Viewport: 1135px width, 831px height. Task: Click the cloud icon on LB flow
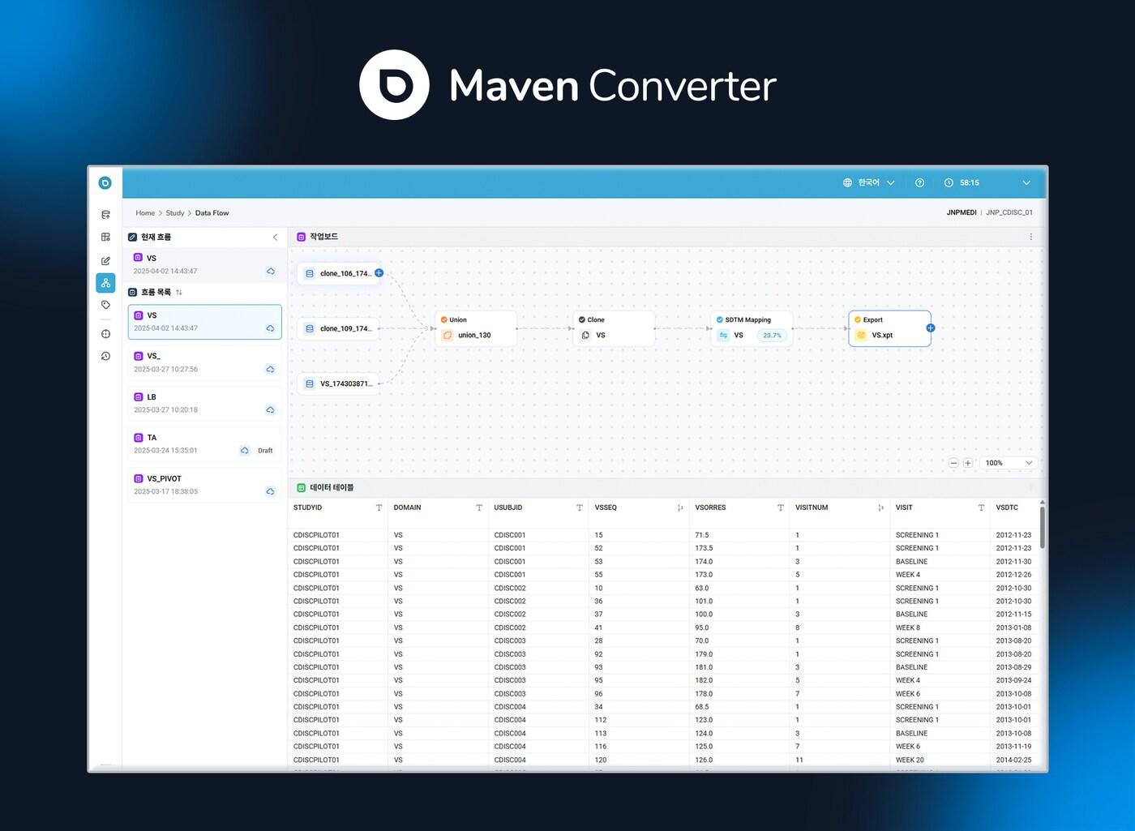[x=270, y=410]
